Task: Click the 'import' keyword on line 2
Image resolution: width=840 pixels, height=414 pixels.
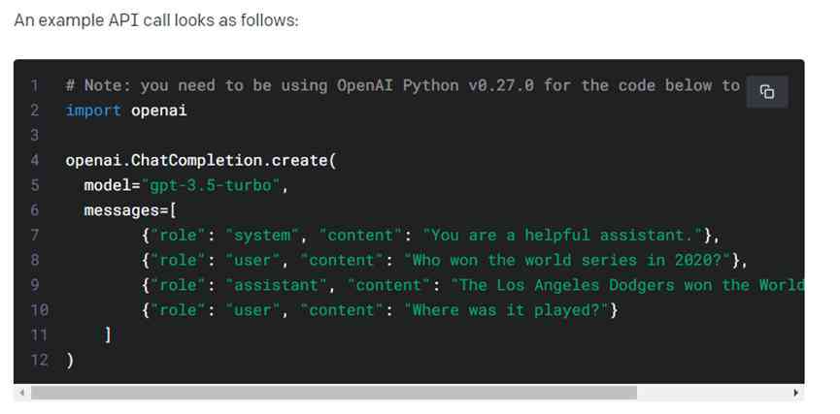Action: point(93,111)
